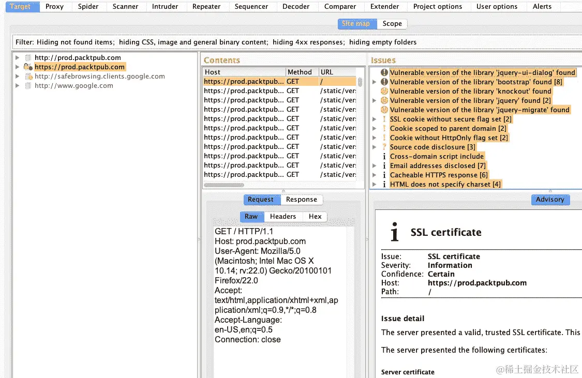
Task: Sort contents by URL column header
Action: point(337,72)
